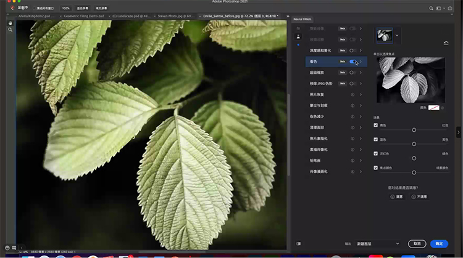463x258 pixels.
Task: Click the 适合屏幕 fit screen button
Action: tap(82, 8)
